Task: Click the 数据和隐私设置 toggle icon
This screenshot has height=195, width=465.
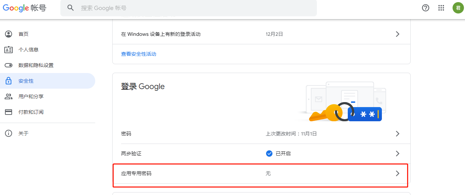Action: pos(9,65)
